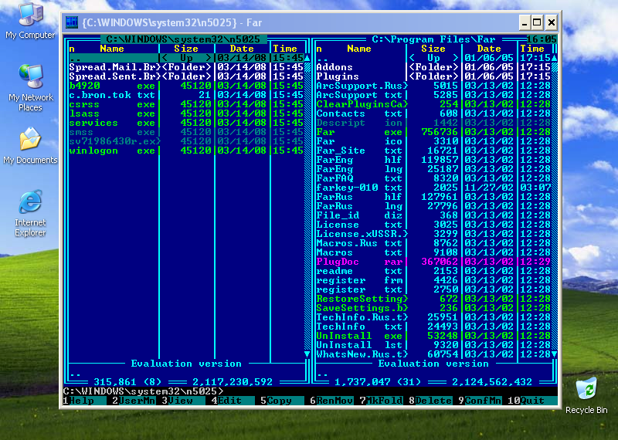Select Far_Site txt file
The height and width of the screenshot is (440, 618).
click(x=433, y=151)
